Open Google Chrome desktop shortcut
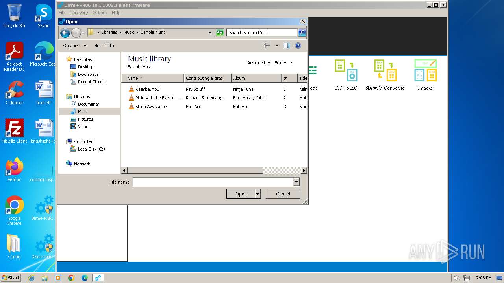 (x=14, y=211)
